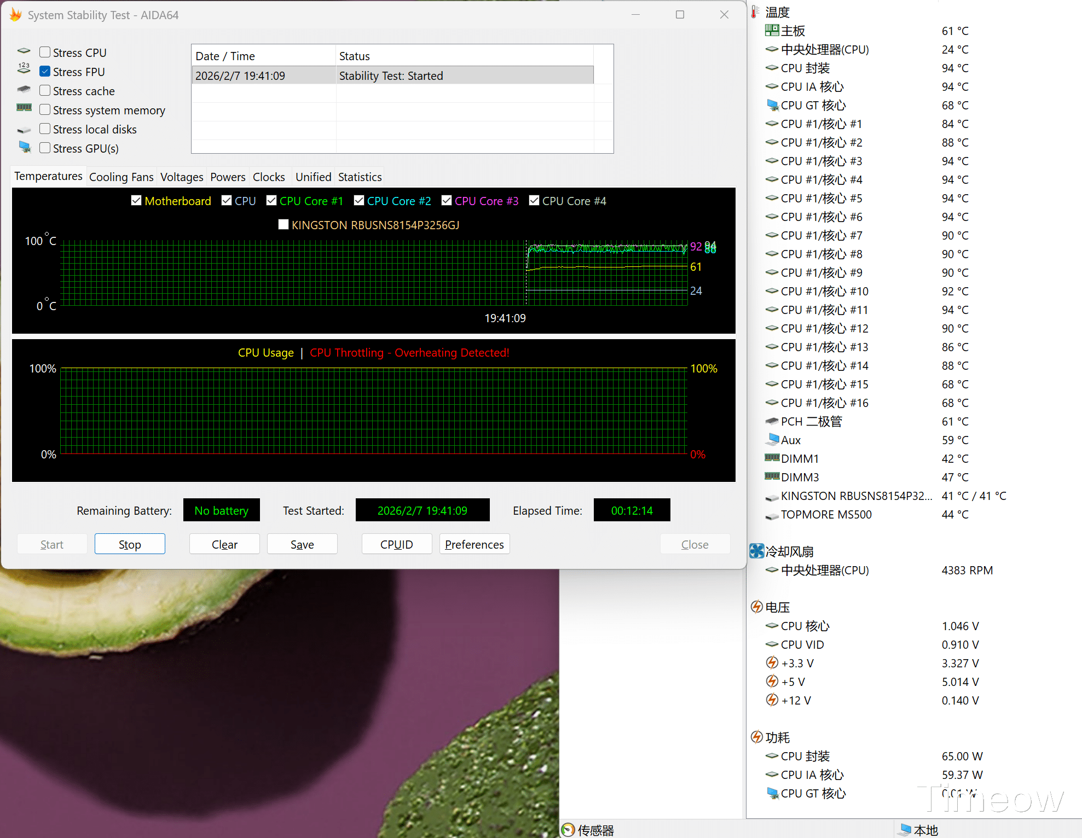
Task: Click the lightning icon beside 电压
Action: (x=756, y=607)
